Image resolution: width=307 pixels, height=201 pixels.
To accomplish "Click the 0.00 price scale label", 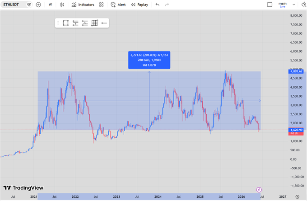I will (x=293, y=159).
